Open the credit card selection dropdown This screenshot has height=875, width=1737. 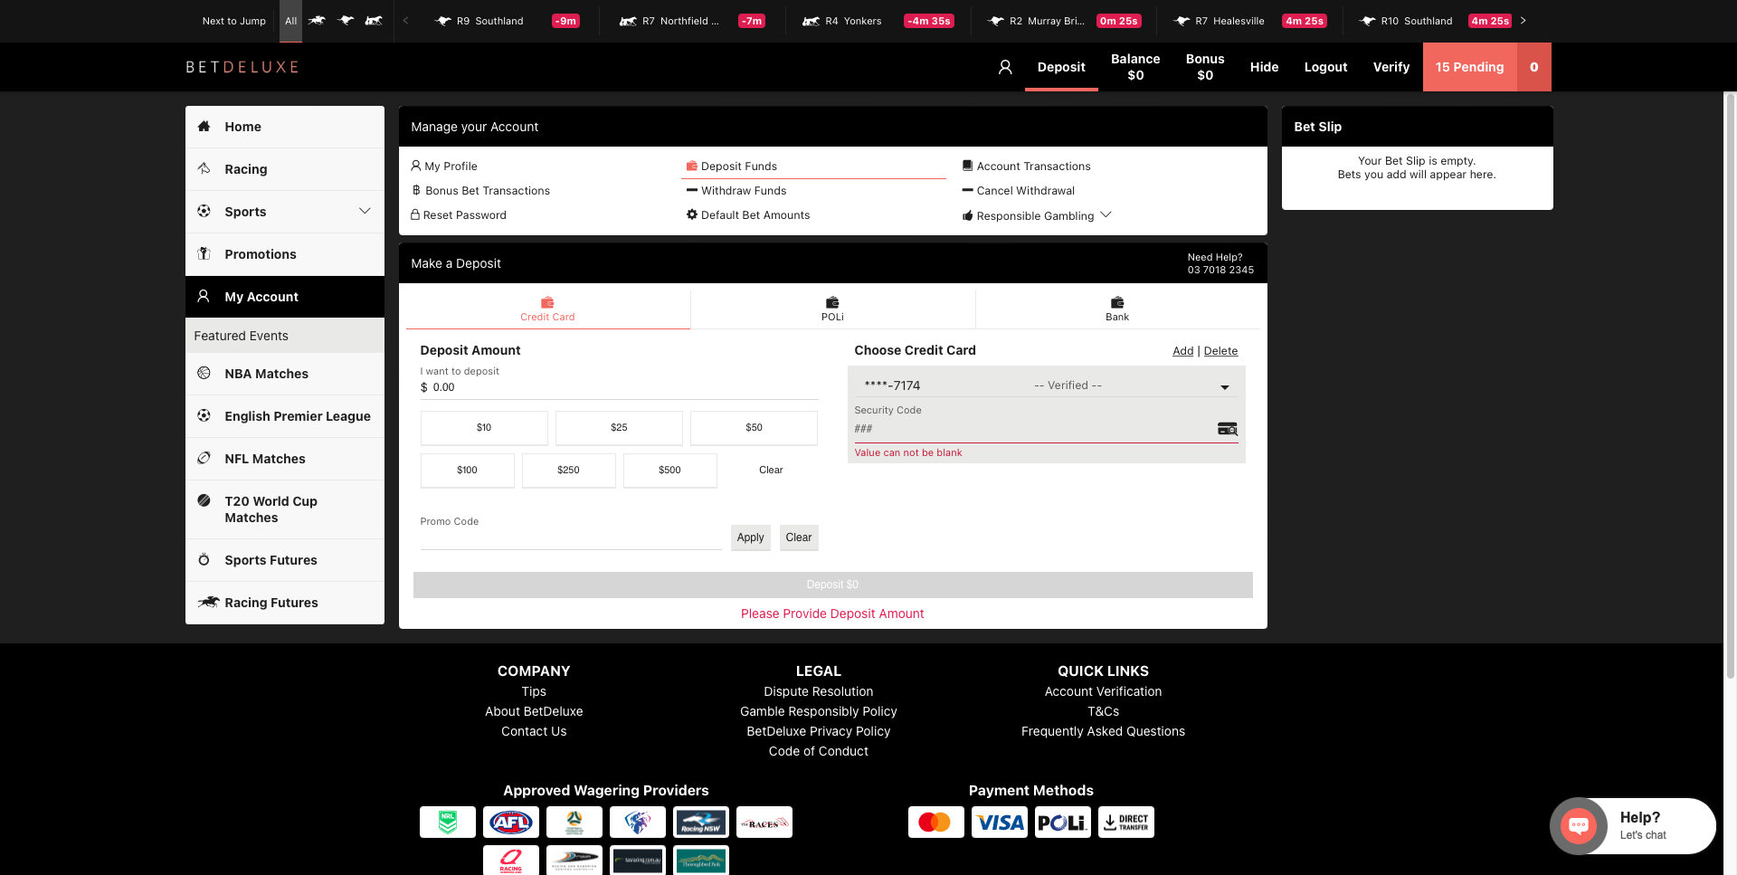1224,386
